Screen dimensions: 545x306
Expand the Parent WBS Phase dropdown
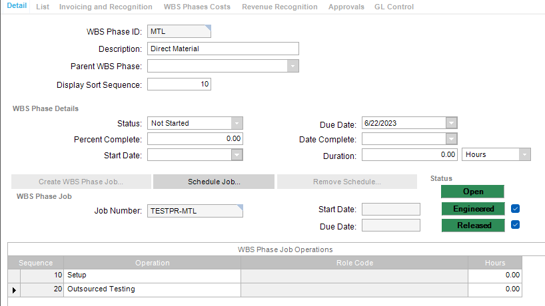[292, 66]
